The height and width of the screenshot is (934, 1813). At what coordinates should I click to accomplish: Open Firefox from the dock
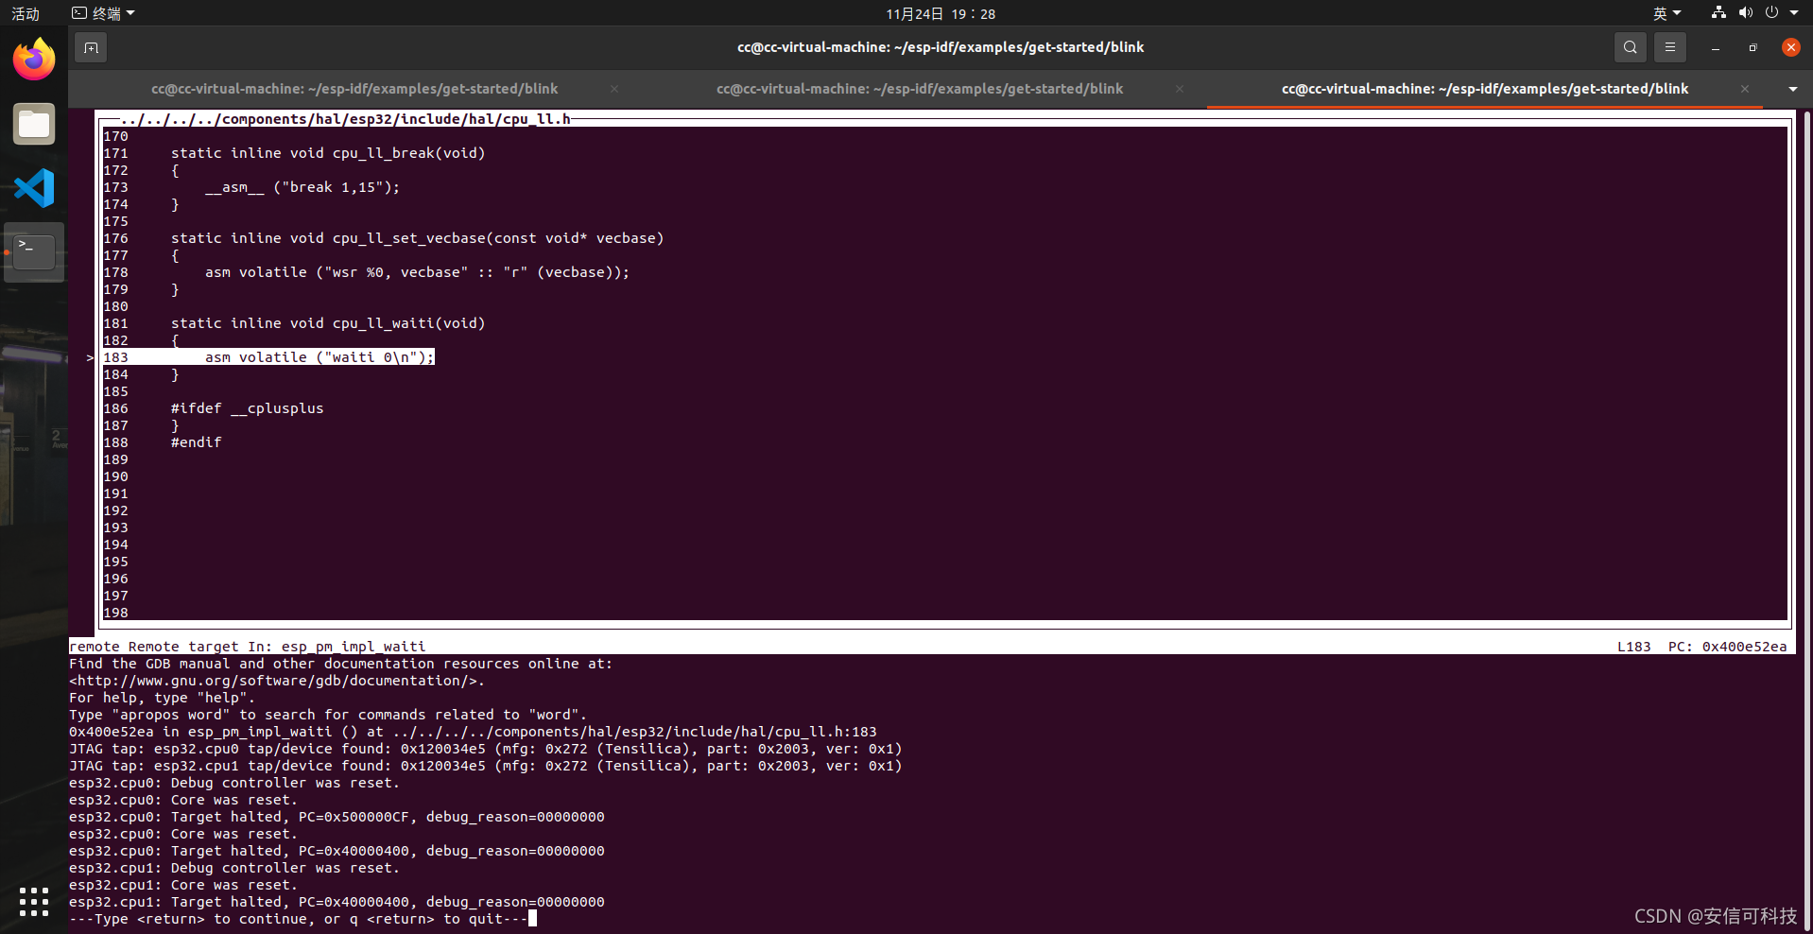34,60
